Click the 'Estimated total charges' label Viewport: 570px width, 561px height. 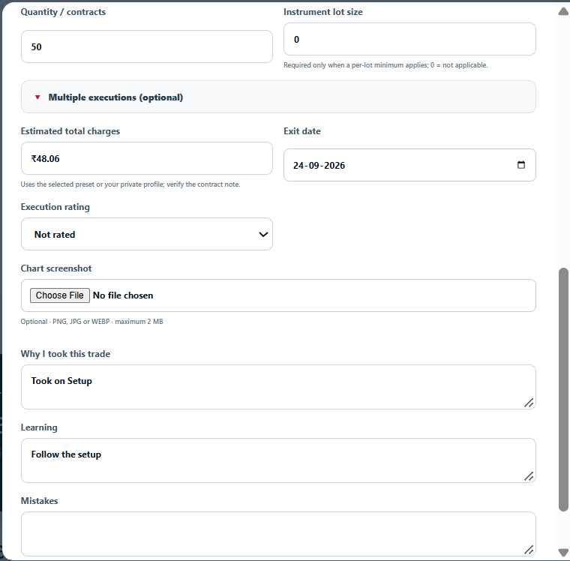(70, 131)
